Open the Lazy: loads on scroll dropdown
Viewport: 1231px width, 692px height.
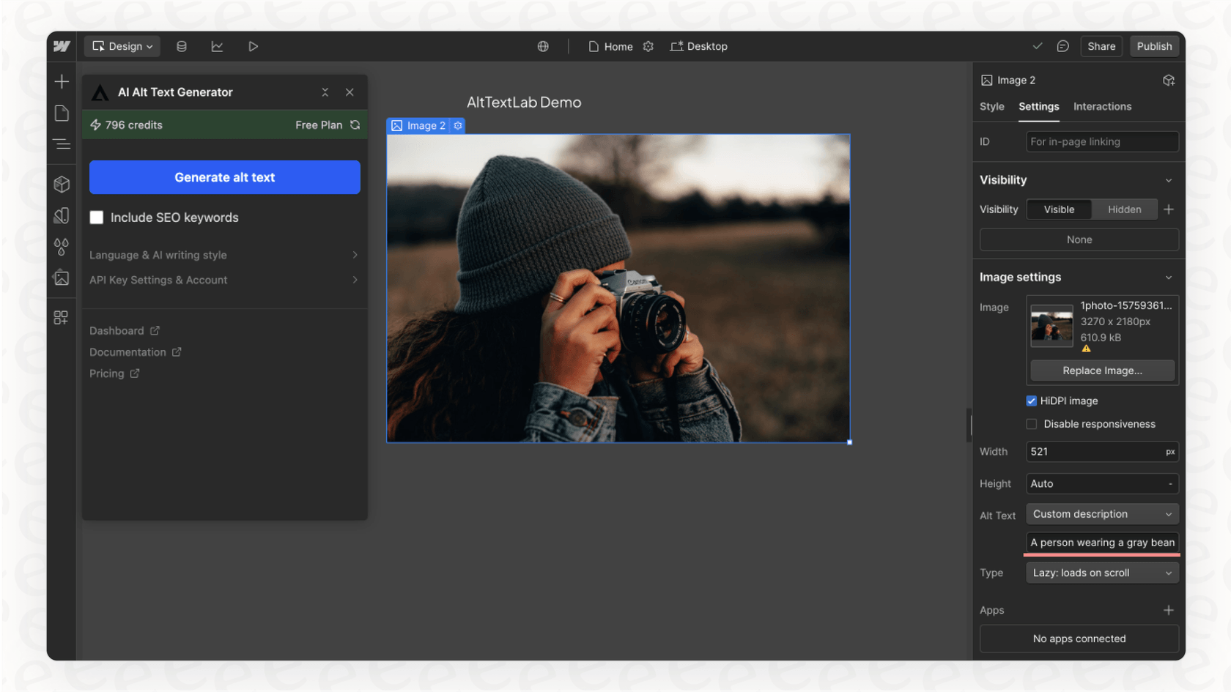coord(1101,573)
